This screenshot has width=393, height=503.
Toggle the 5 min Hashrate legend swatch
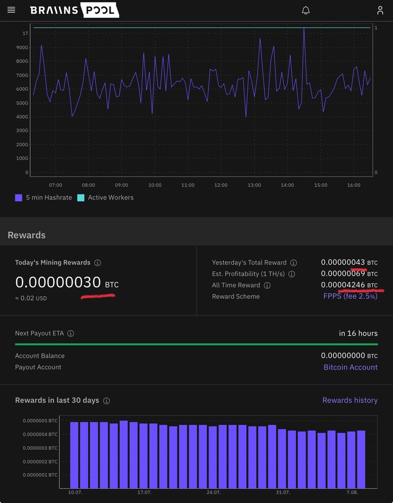coord(18,198)
